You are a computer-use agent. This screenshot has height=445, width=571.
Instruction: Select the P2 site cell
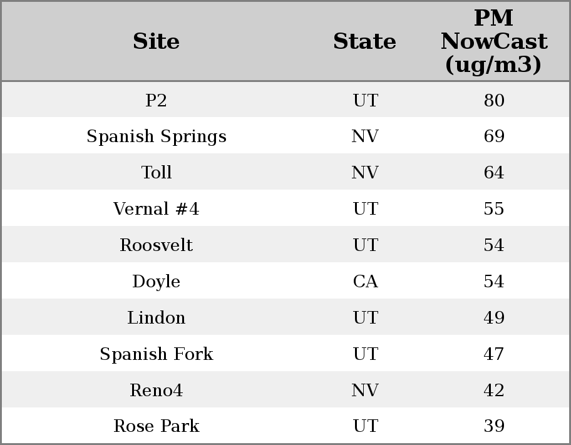pos(156,100)
